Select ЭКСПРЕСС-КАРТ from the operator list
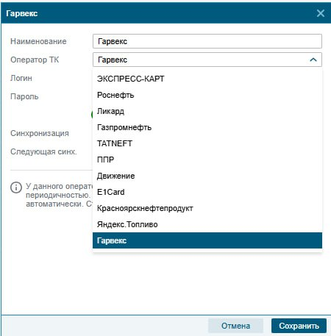Viewport: 331px width, 336px height. 207,79
